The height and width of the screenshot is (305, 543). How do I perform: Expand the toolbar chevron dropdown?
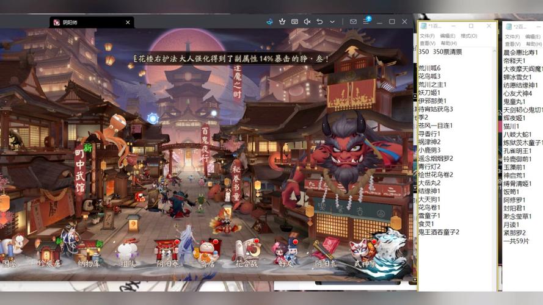pos(332,22)
